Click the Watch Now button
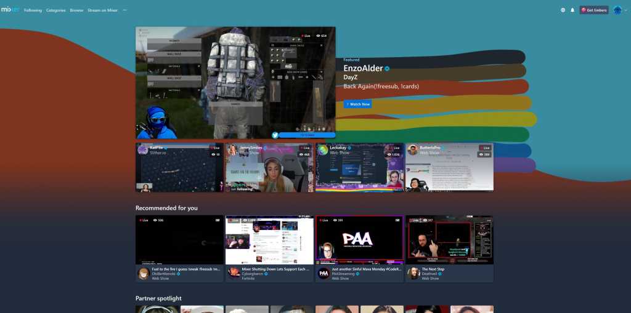Image resolution: width=631 pixels, height=313 pixels. [358, 104]
